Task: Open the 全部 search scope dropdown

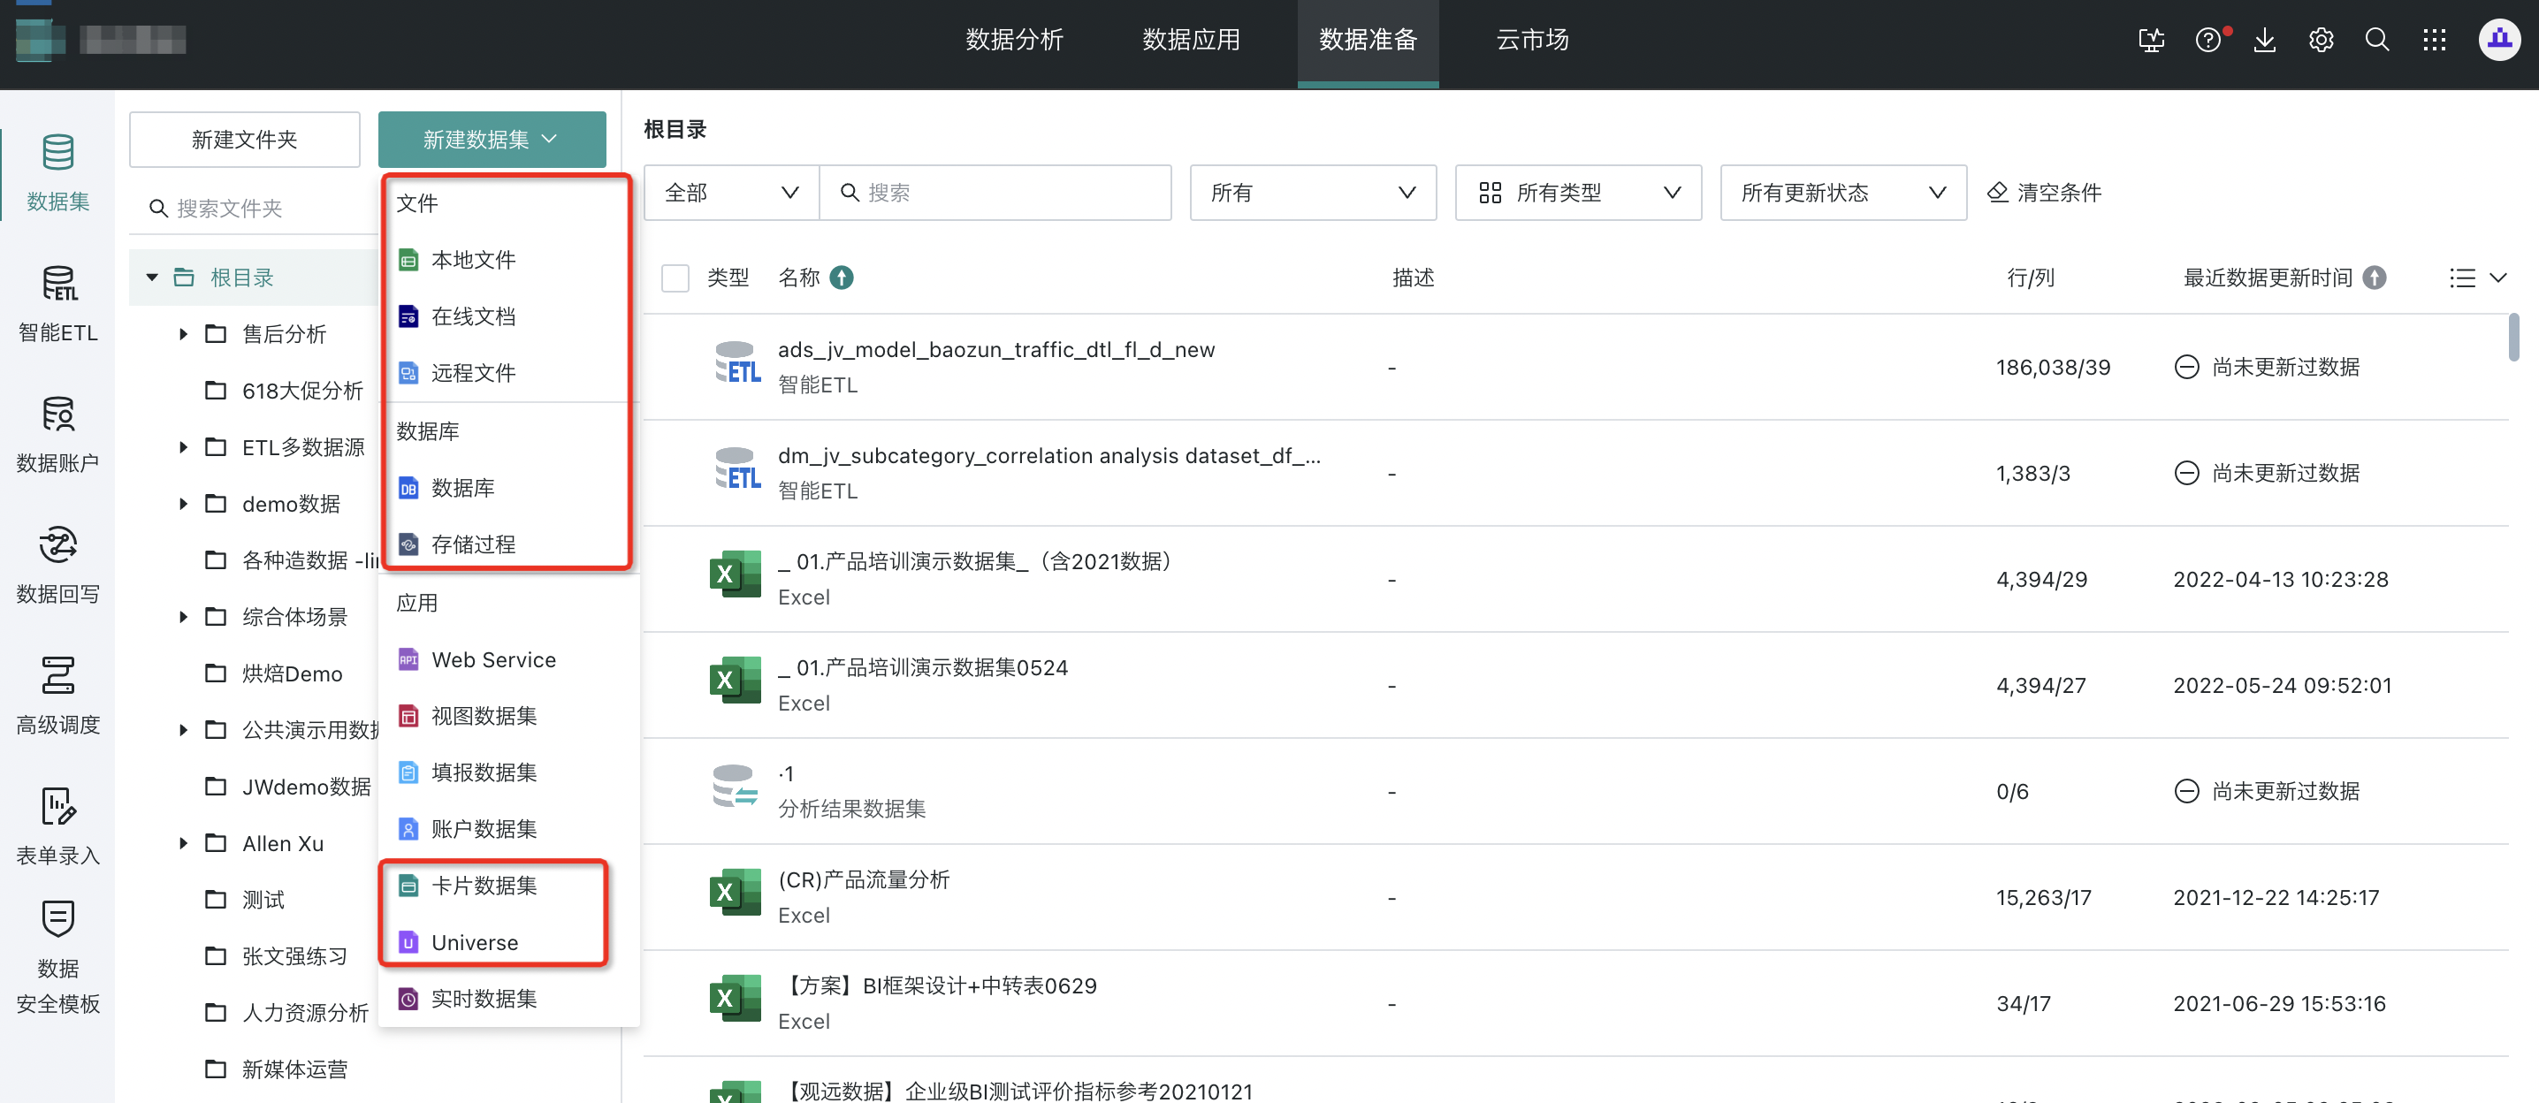Action: [730, 192]
